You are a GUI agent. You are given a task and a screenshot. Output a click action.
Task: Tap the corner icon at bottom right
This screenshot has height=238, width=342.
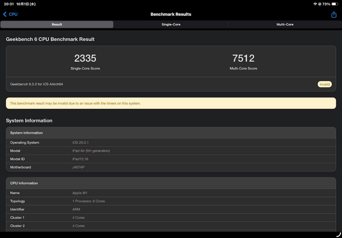pyautogui.click(x=338, y=234)
